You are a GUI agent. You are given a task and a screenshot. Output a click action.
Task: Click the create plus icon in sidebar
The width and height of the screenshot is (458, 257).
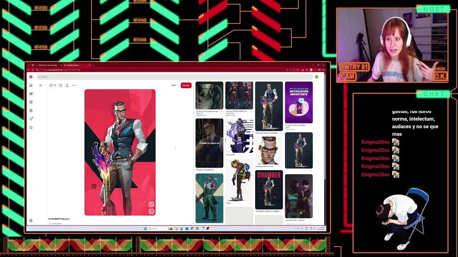pyautogui.click(x=31, y=110)
